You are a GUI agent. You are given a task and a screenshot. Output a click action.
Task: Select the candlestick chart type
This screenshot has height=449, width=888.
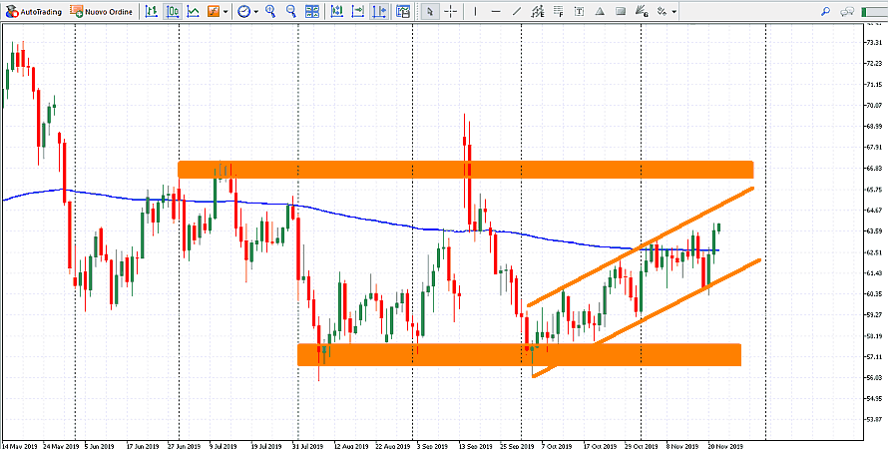(x=172, y=11)
